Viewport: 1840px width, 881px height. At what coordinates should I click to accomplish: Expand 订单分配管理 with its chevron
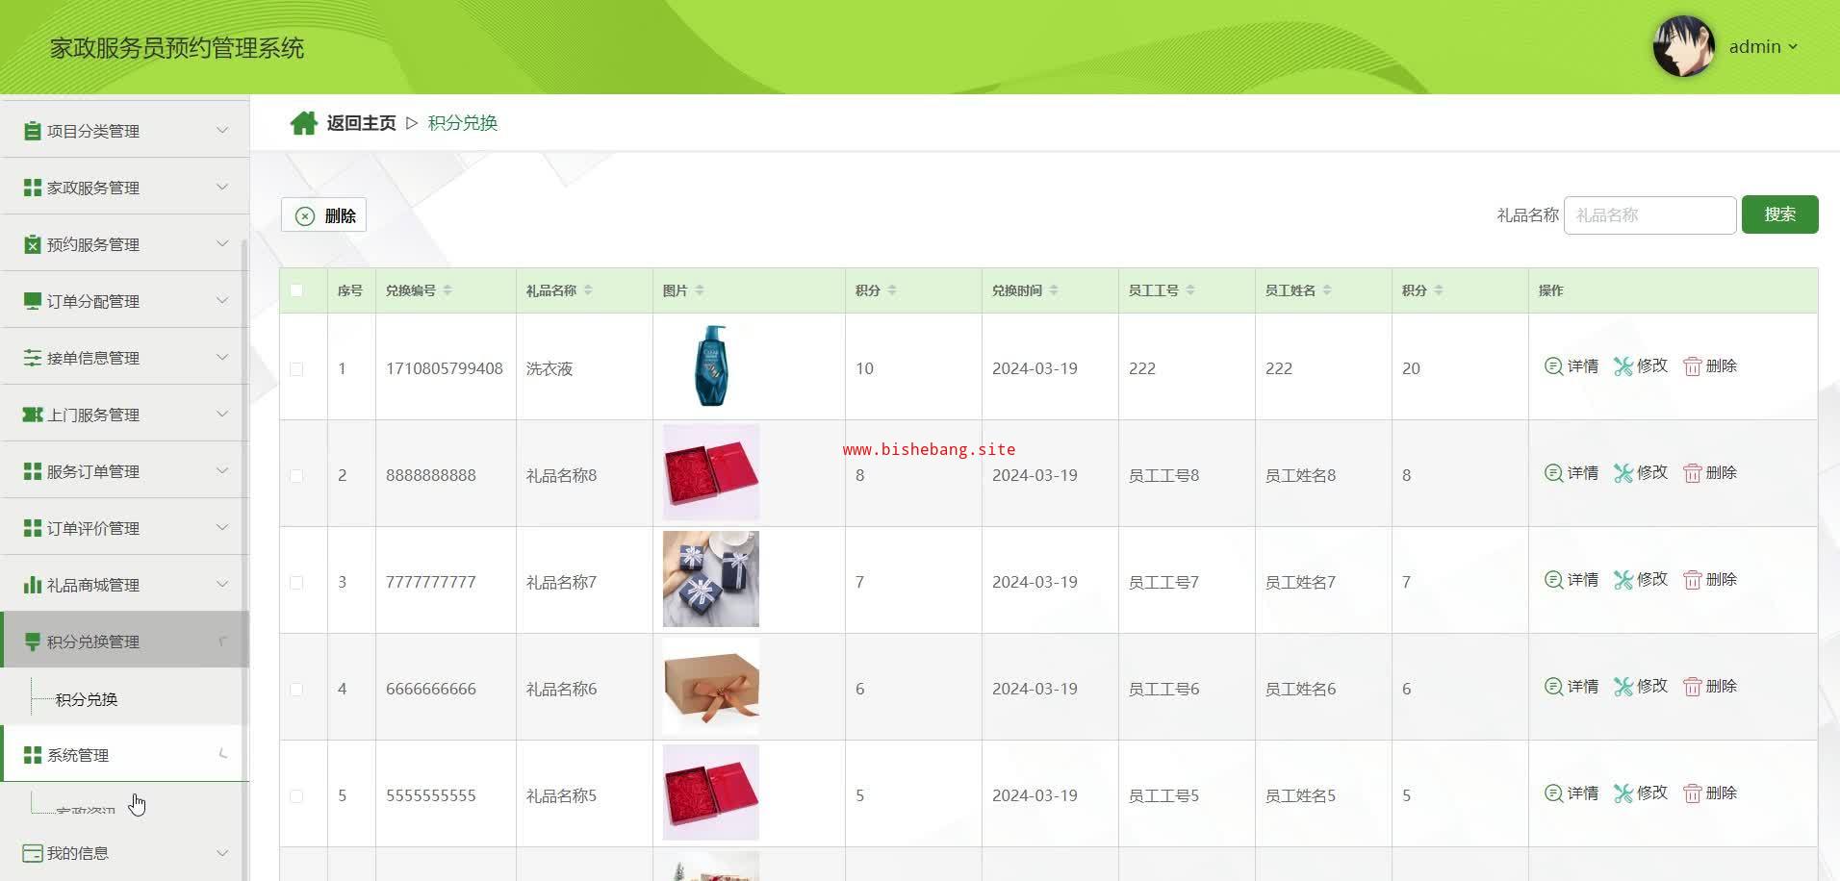point(222,300)
